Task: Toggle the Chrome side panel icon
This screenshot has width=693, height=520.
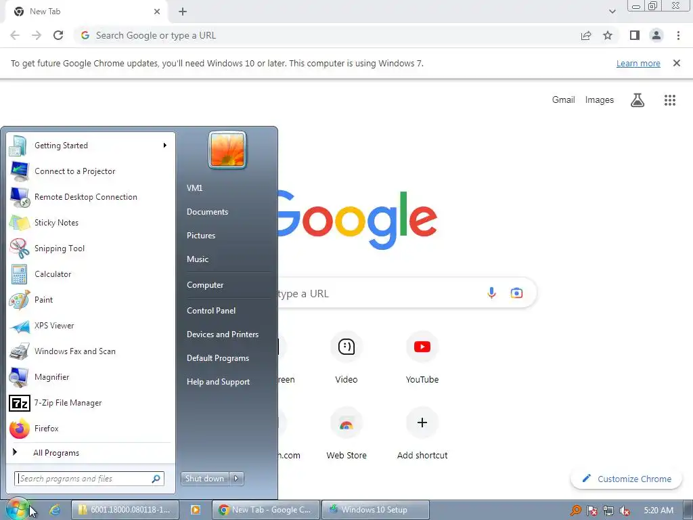Action: pyautogui.click(x=635, y=35)
